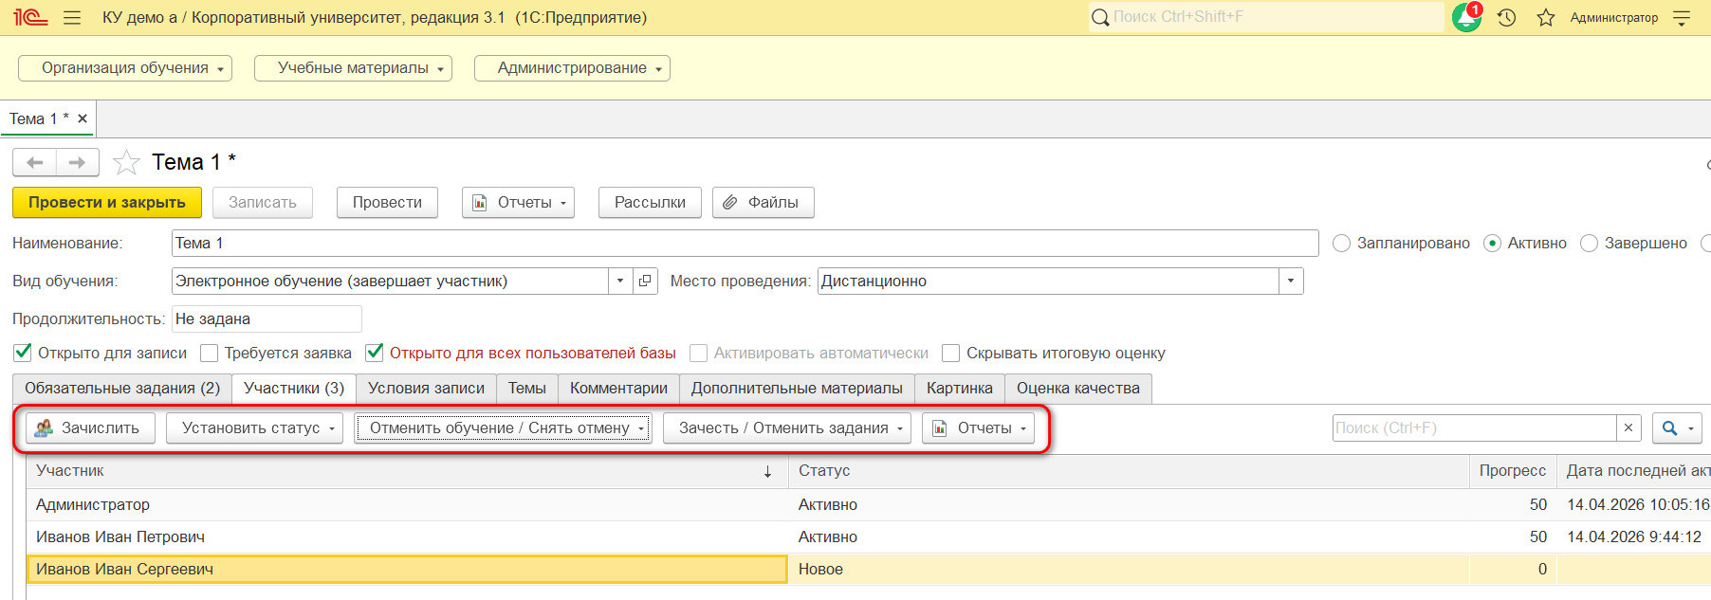Click status Новое cell
This screenshot has width=1711, height=600.
pyautogui.click(x=1129, y=569)
